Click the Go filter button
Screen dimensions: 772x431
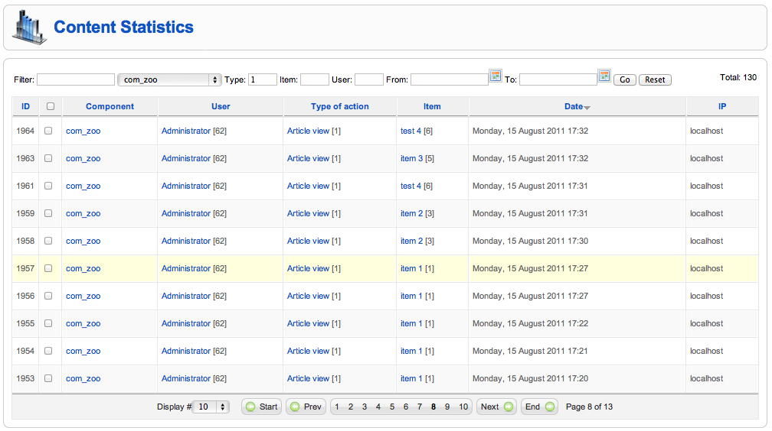625,79
